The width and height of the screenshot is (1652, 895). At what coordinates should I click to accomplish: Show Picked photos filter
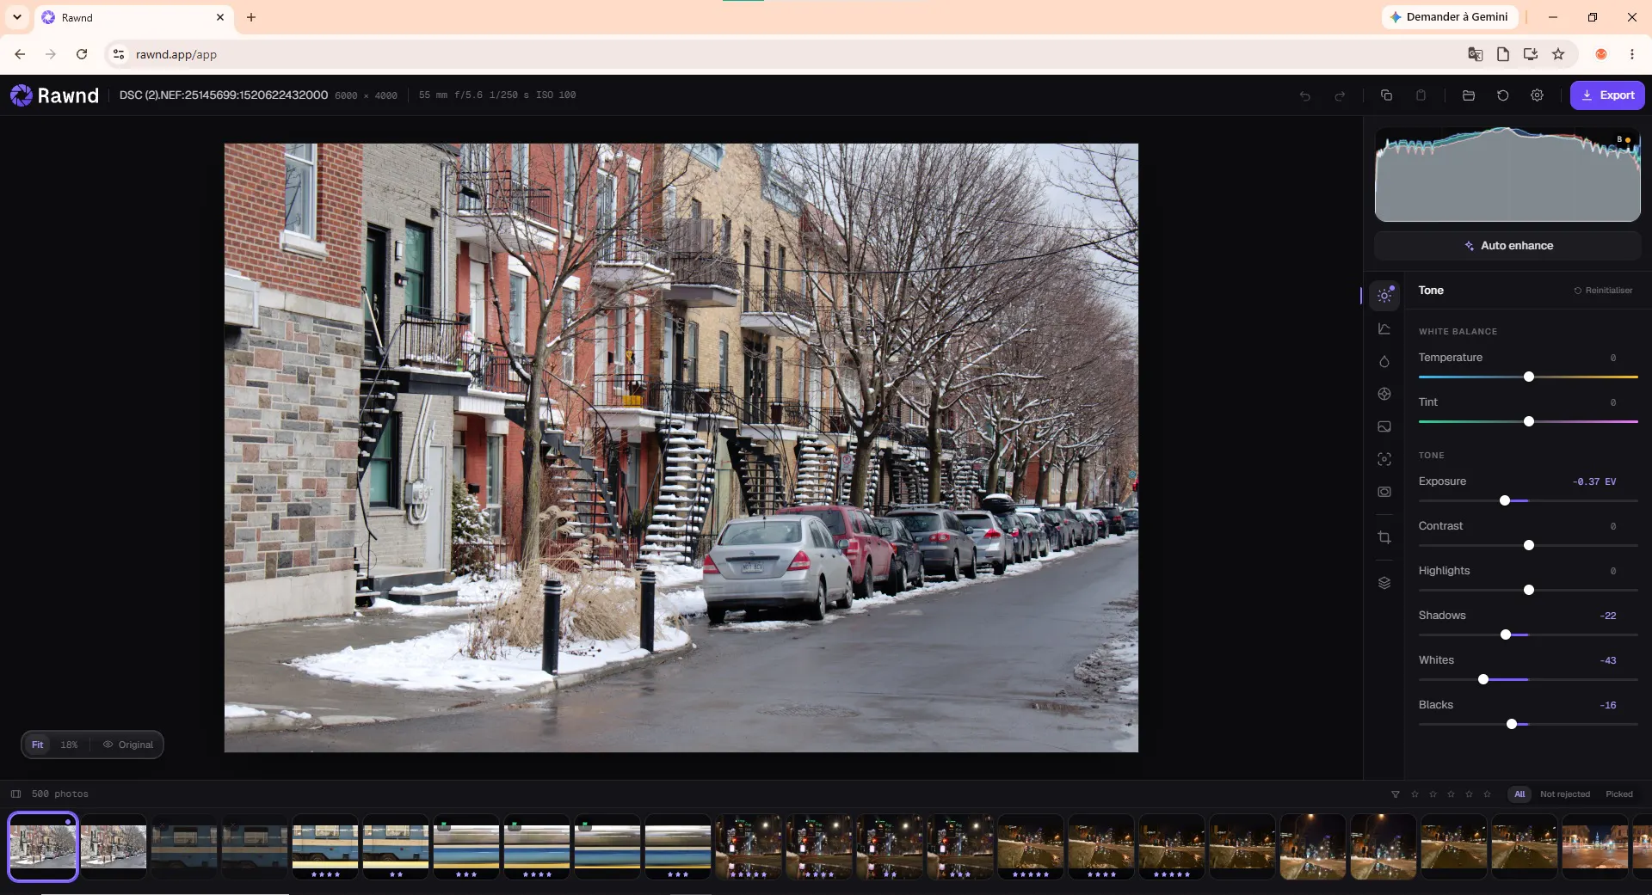(1619, 794)
